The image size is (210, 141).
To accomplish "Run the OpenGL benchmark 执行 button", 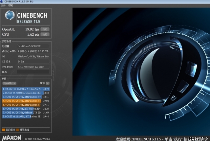I will (45, 29).
